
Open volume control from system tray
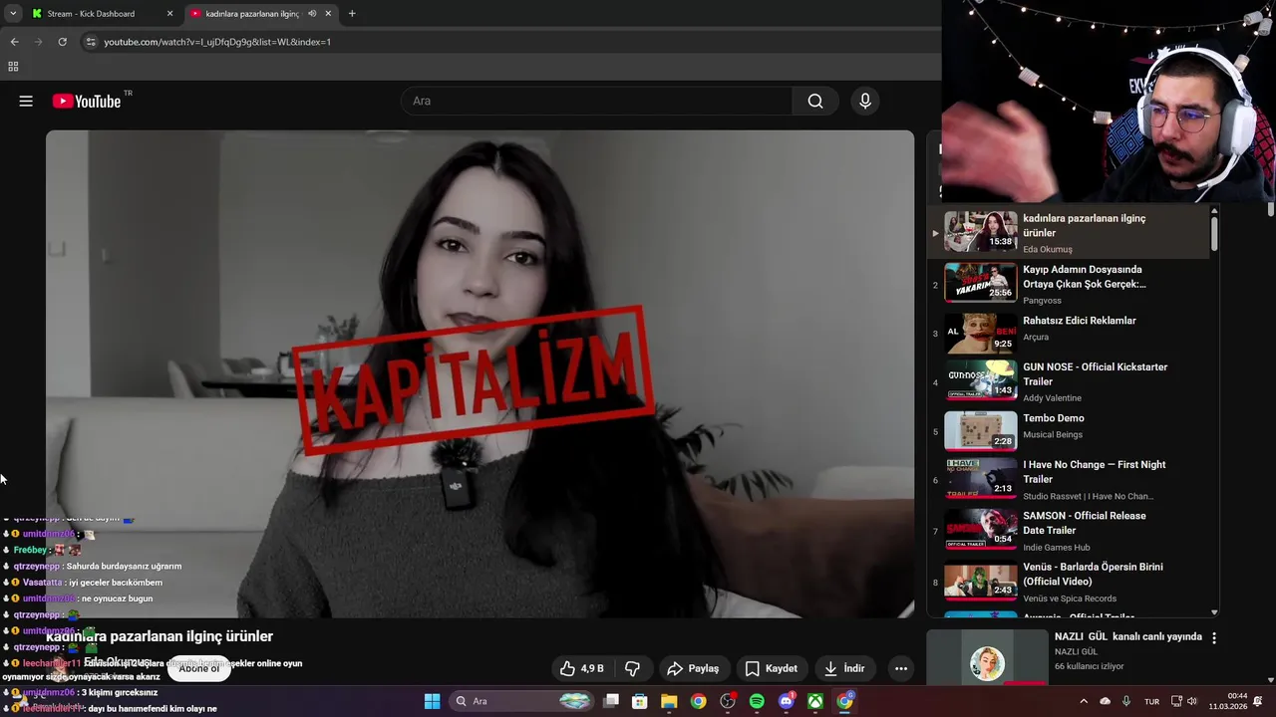pos(1192,701)
